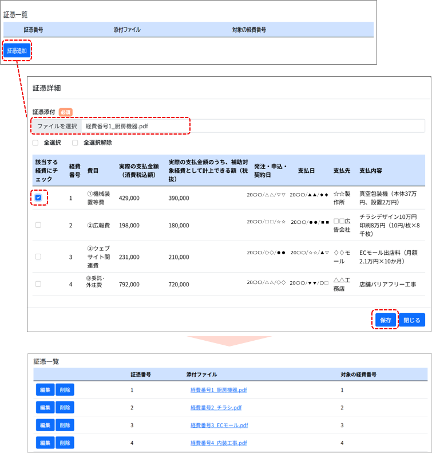The height and width of the screenshot is (453, 432).
Task: Delete voucher number 4 with 削除
Action: coord(65,443)
